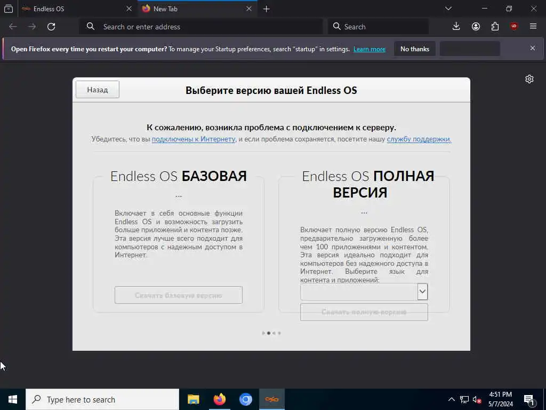
Task: Click the Type here to search box
Action: tap(102, 399)
